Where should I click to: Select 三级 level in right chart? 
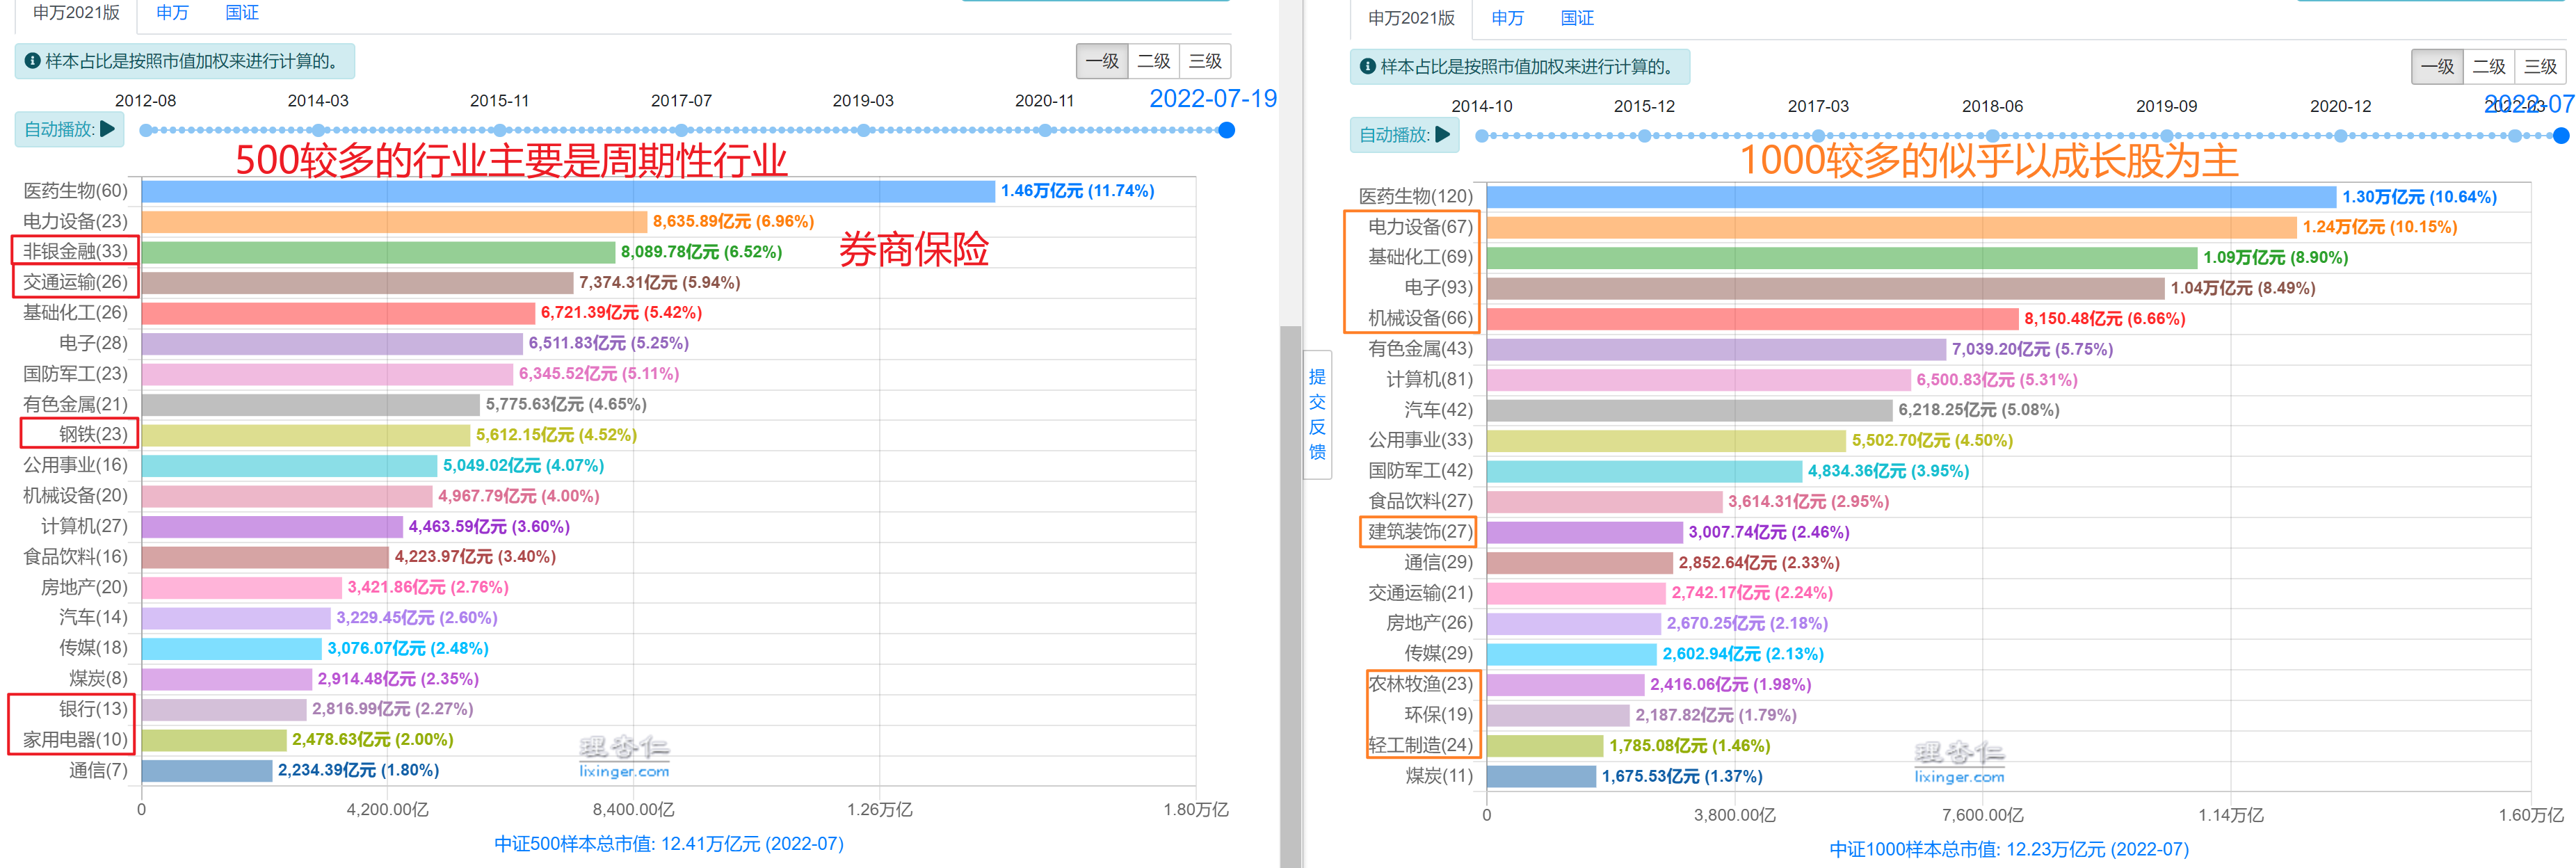(x=2540, y=67)
